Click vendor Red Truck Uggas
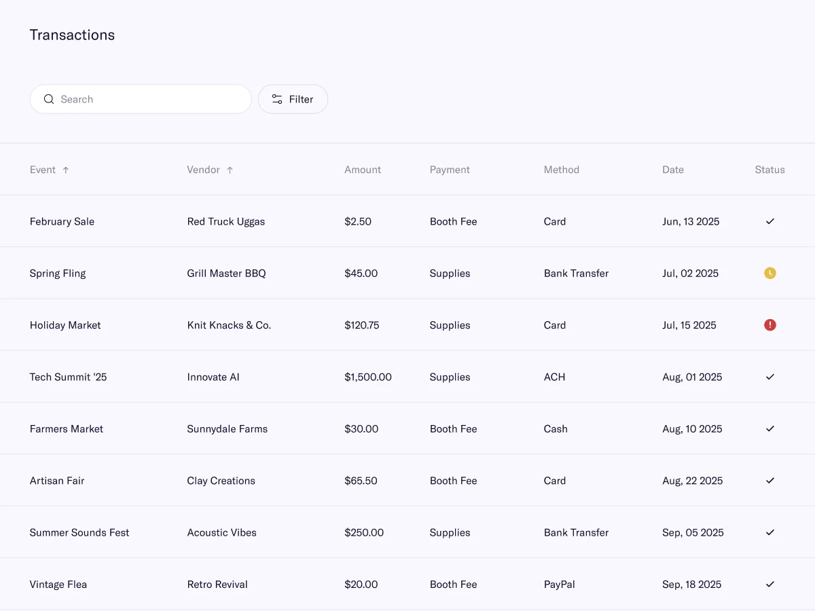 [226, 221]
